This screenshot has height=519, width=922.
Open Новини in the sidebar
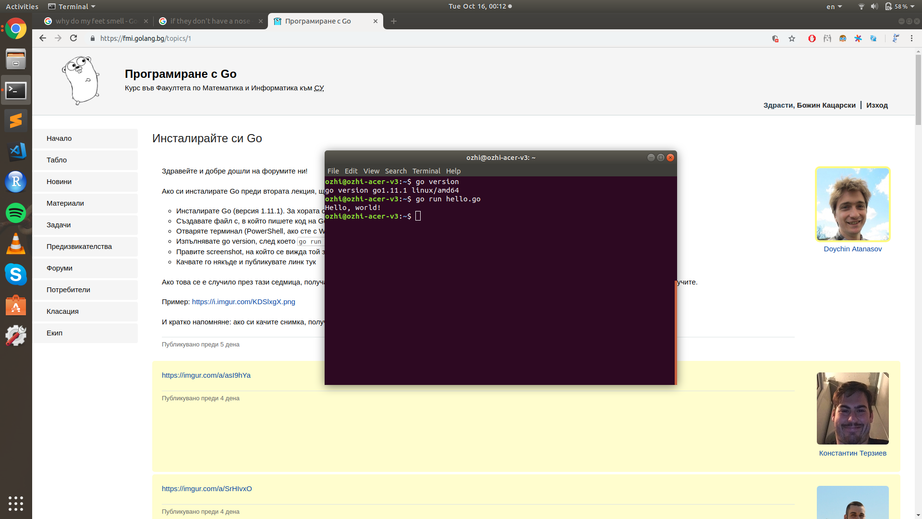[x=85, y=182]
